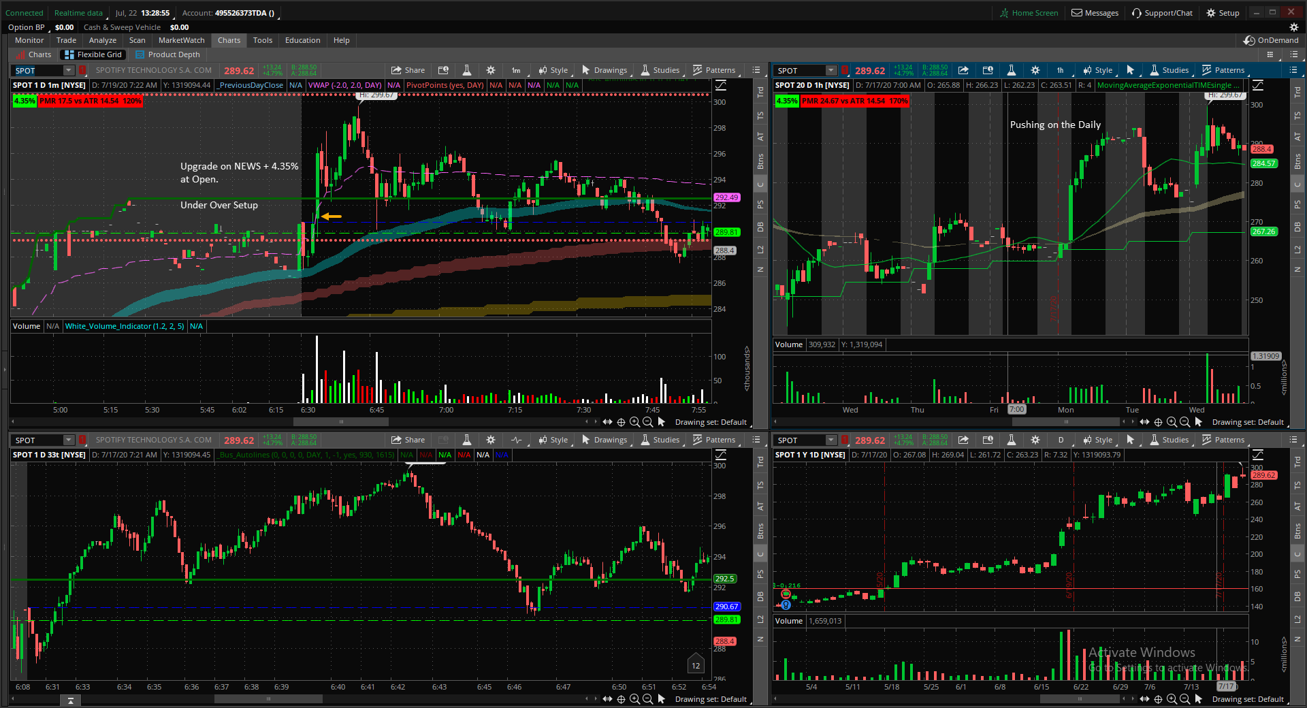The width and height of the screenshot is (1307, 708).
Task: Toggle the Btns sidebar on SPOT 1m chart
Action: [x=760, y=161]
